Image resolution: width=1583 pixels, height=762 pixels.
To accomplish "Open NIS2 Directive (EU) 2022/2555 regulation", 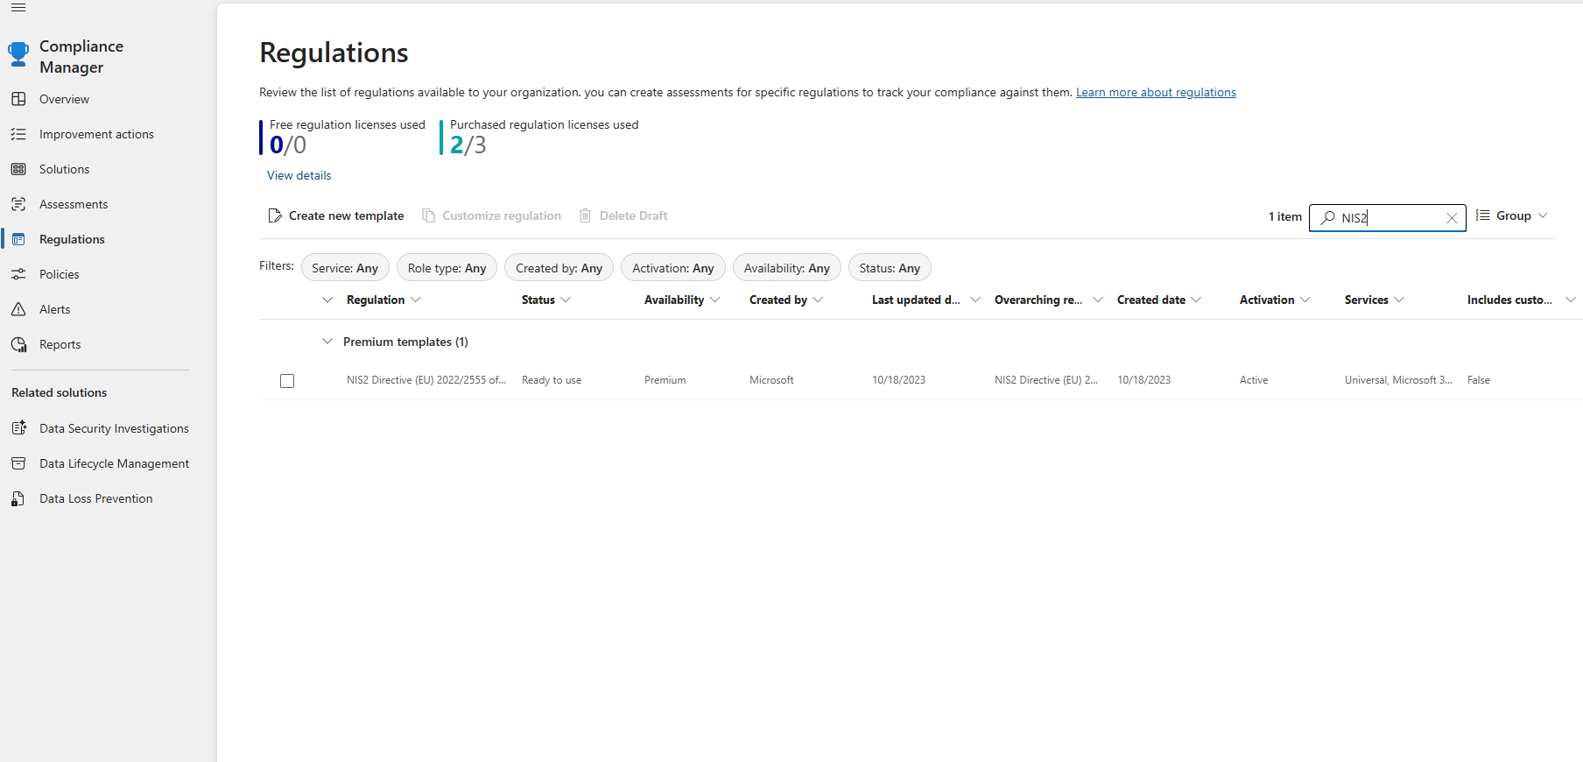I will coord(426,380).
